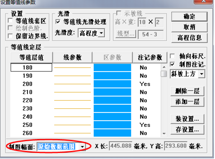Check the 保留边界线 option
215x159 pixels.
pyautogui.click(x=10, y=36)
